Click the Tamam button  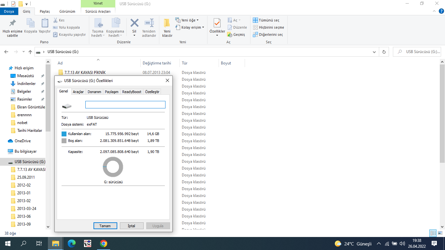point(105,226)
